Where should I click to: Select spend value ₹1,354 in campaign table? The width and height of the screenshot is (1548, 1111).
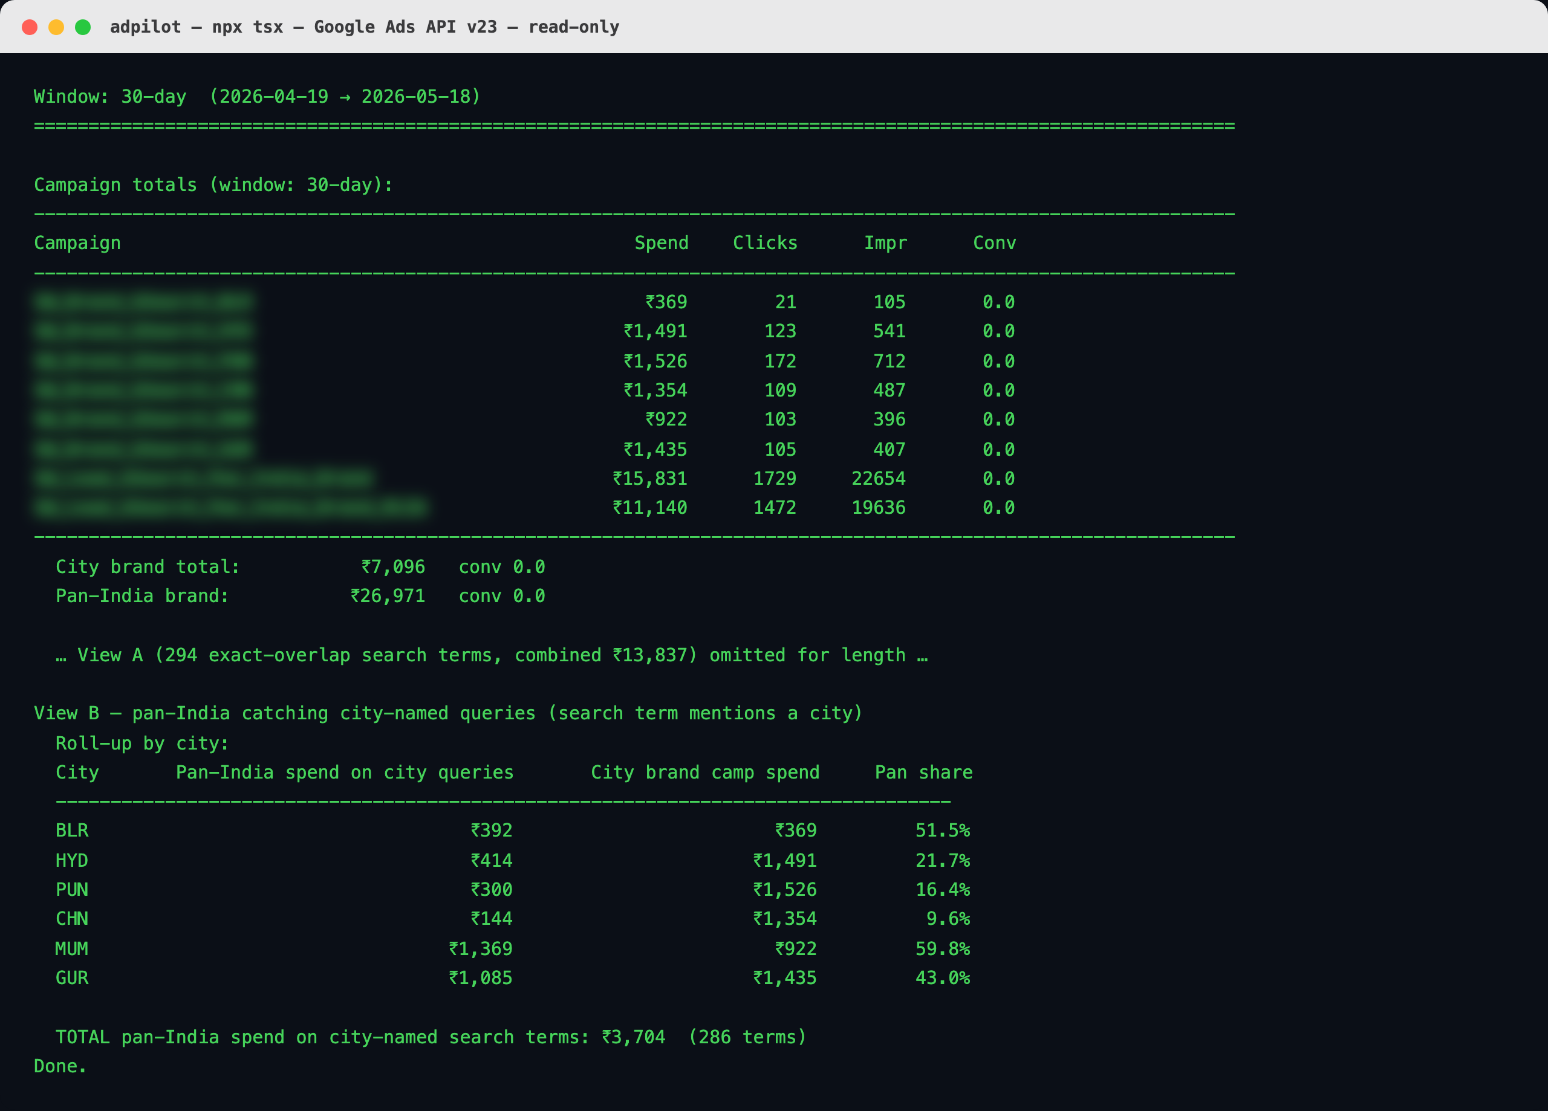pos(655,390)
